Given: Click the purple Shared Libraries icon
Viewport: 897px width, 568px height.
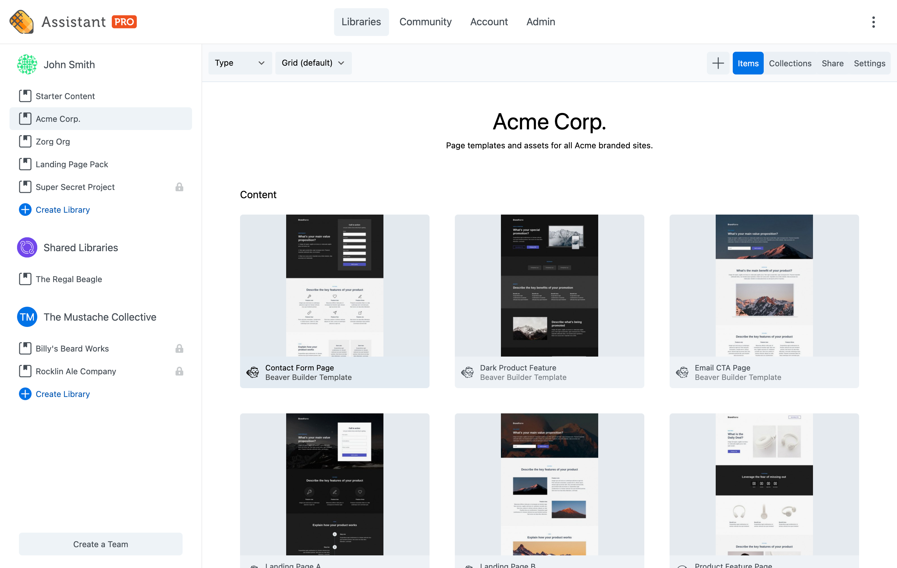Looking at the screenshot, I should click(x=27, y=247).
